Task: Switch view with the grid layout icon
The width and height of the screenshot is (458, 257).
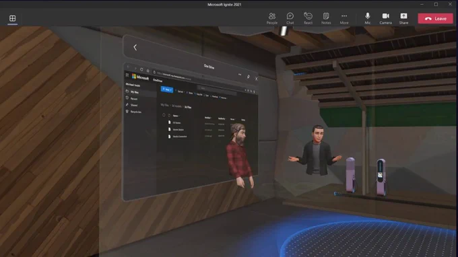Action: [12, 18]
